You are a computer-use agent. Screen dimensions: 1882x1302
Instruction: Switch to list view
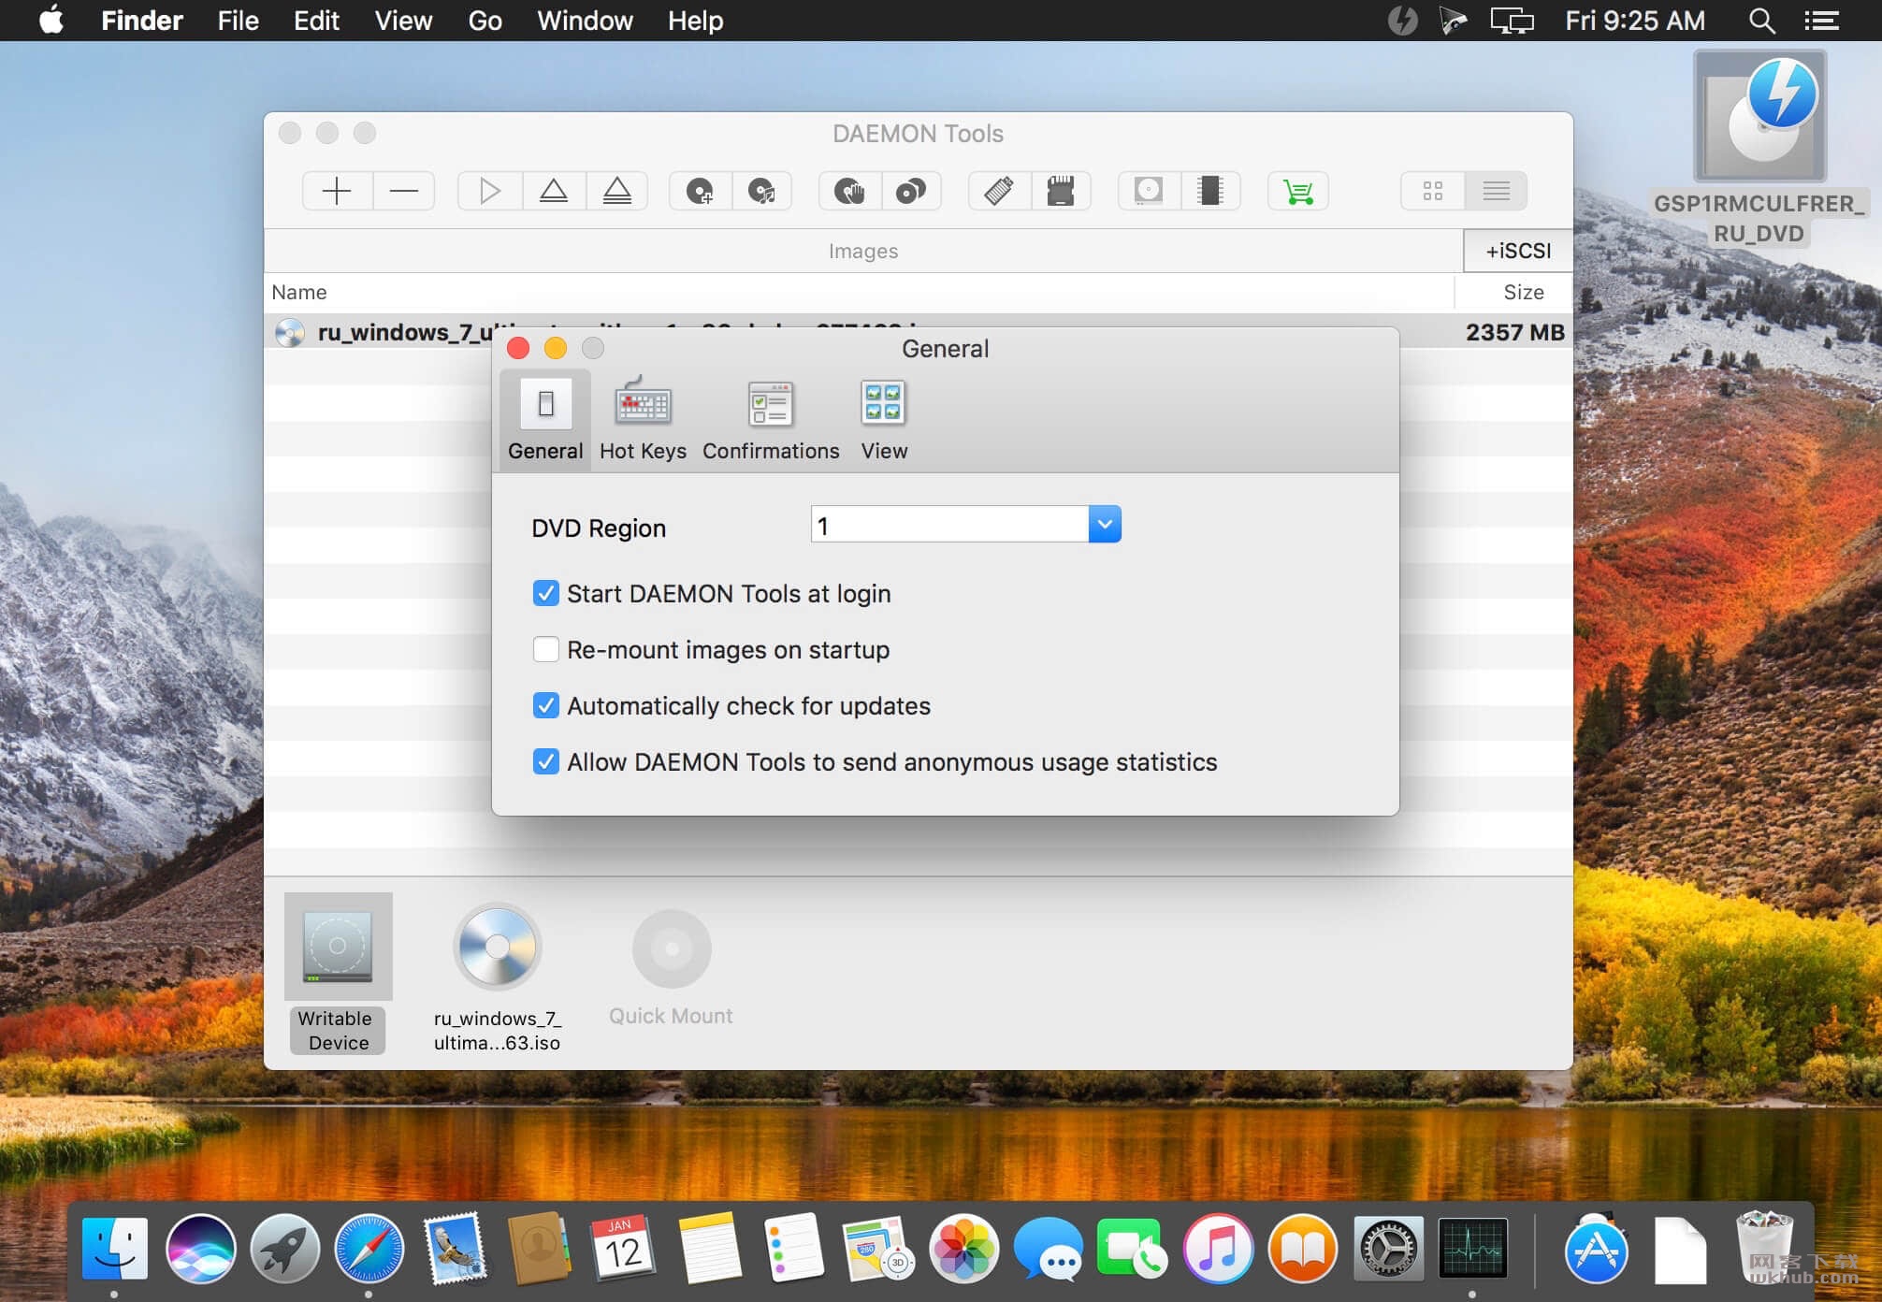coord(1496,192)
